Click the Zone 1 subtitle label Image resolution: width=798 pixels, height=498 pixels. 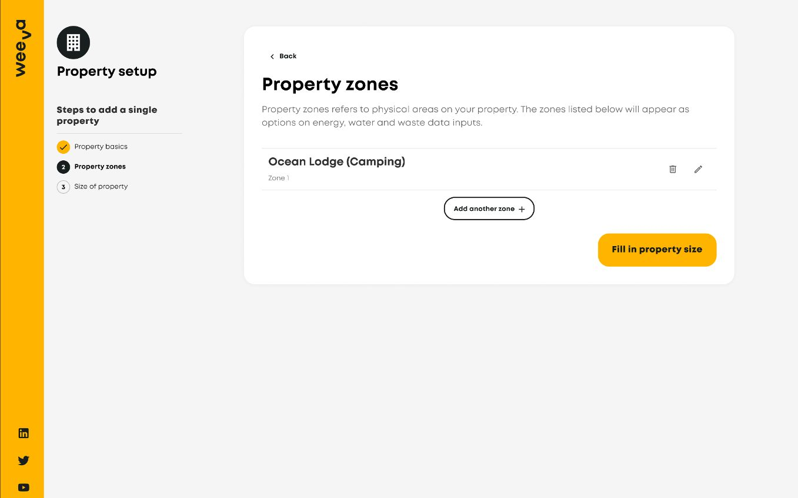coord(278,178)
